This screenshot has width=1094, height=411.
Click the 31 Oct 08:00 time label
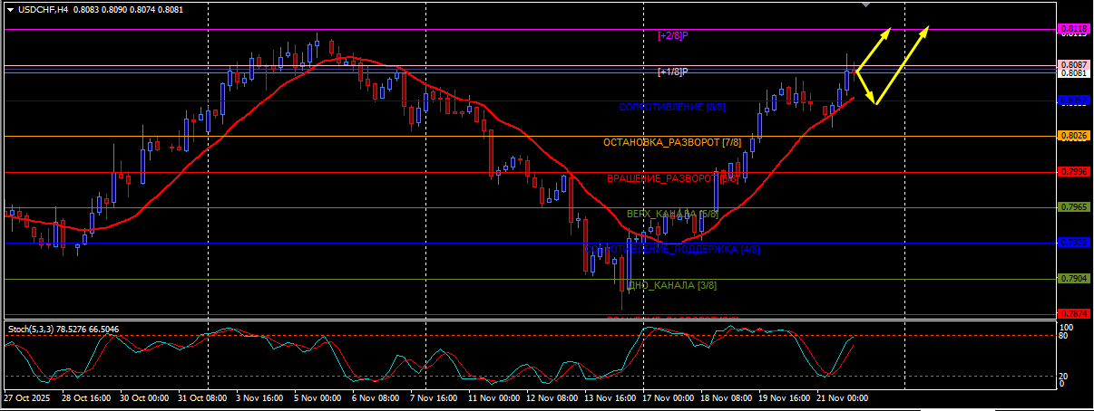pos(202,397)
